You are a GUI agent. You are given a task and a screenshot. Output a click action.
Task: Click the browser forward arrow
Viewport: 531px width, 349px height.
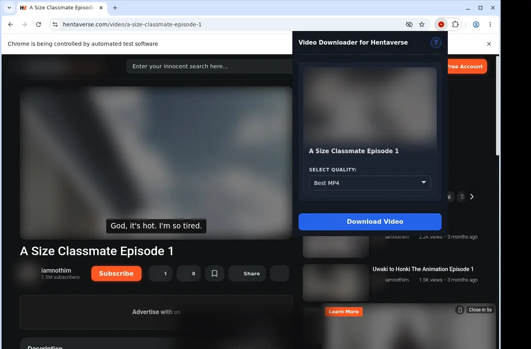coord(24,25)
